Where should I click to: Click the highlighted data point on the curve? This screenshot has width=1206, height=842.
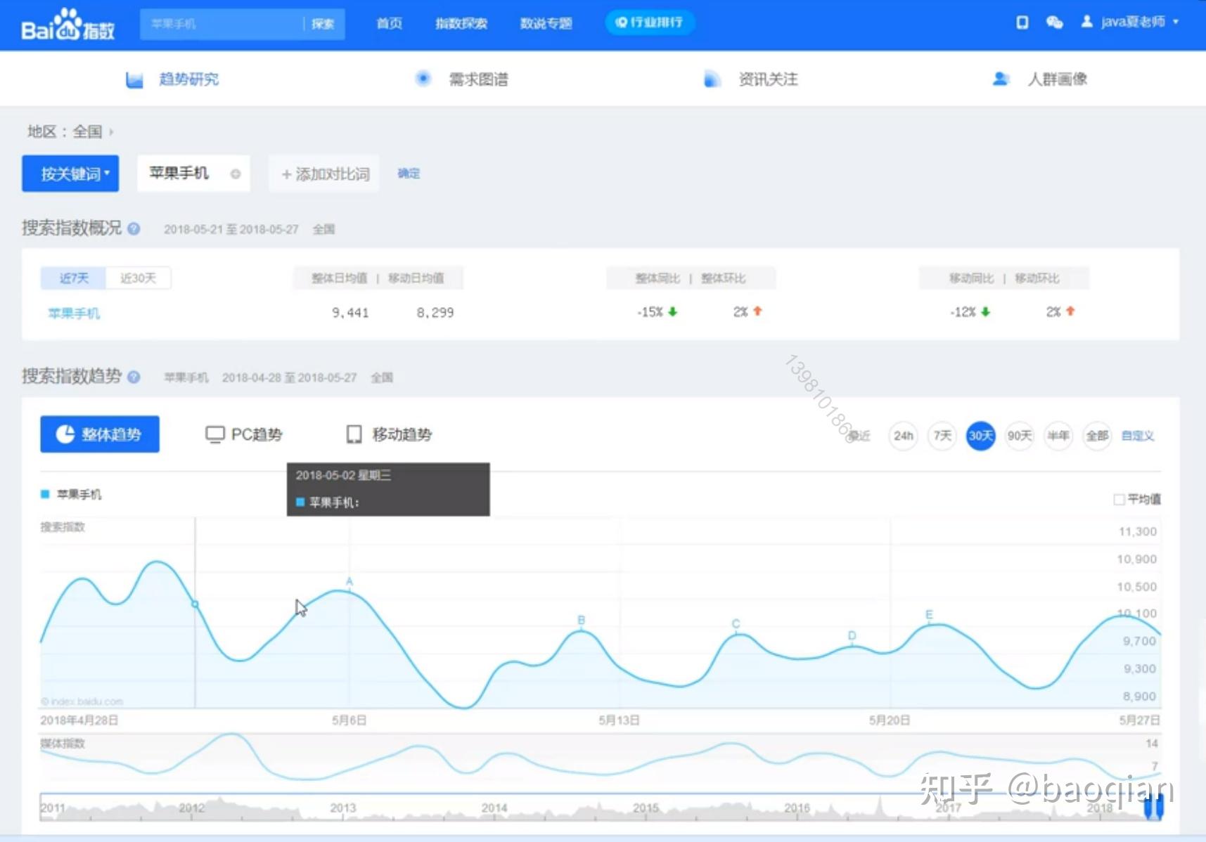pyautogui.click(x=195, y=604)
